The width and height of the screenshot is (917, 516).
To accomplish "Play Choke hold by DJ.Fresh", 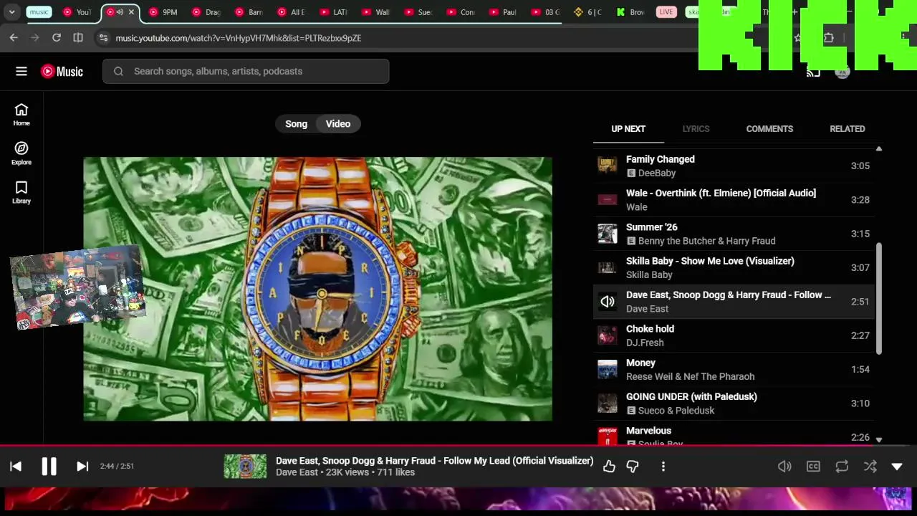I will [x=734, y=335].
